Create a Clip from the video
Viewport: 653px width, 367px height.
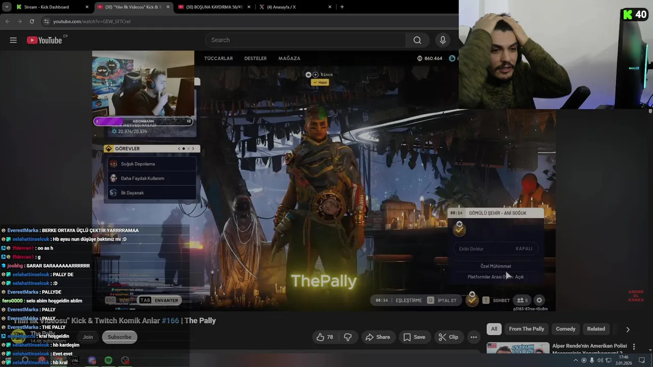[448, 337]
